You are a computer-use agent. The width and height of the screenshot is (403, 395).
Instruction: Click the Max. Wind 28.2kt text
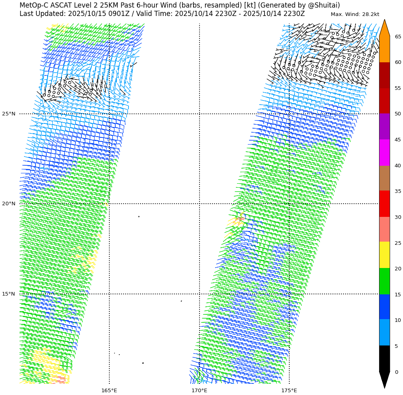(x=355, y=14)
